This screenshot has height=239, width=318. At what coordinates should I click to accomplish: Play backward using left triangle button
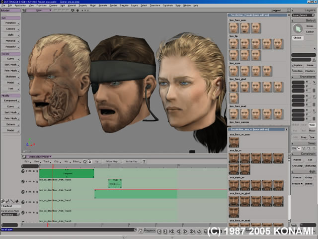tap(178, 231)
